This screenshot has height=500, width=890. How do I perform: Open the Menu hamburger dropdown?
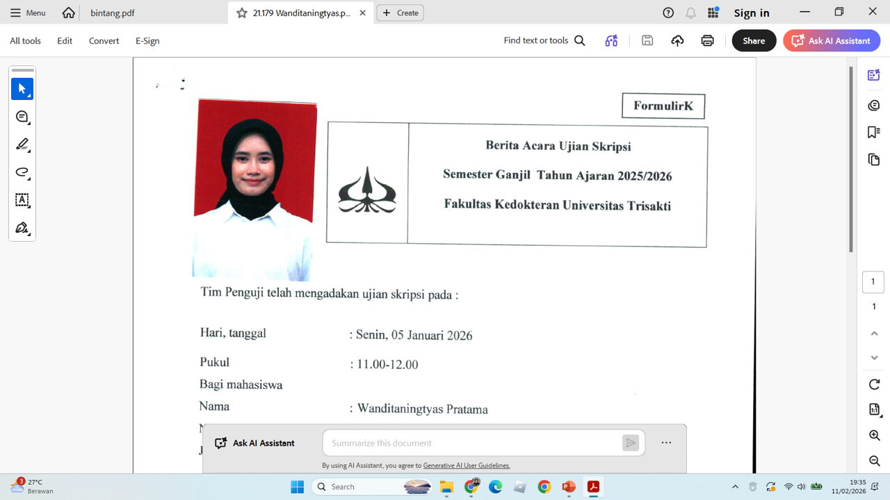[x=28, y=12]
